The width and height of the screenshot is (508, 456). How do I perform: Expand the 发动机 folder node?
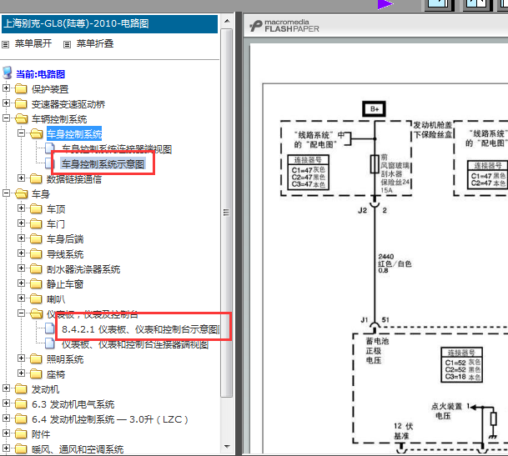(6, 388)
